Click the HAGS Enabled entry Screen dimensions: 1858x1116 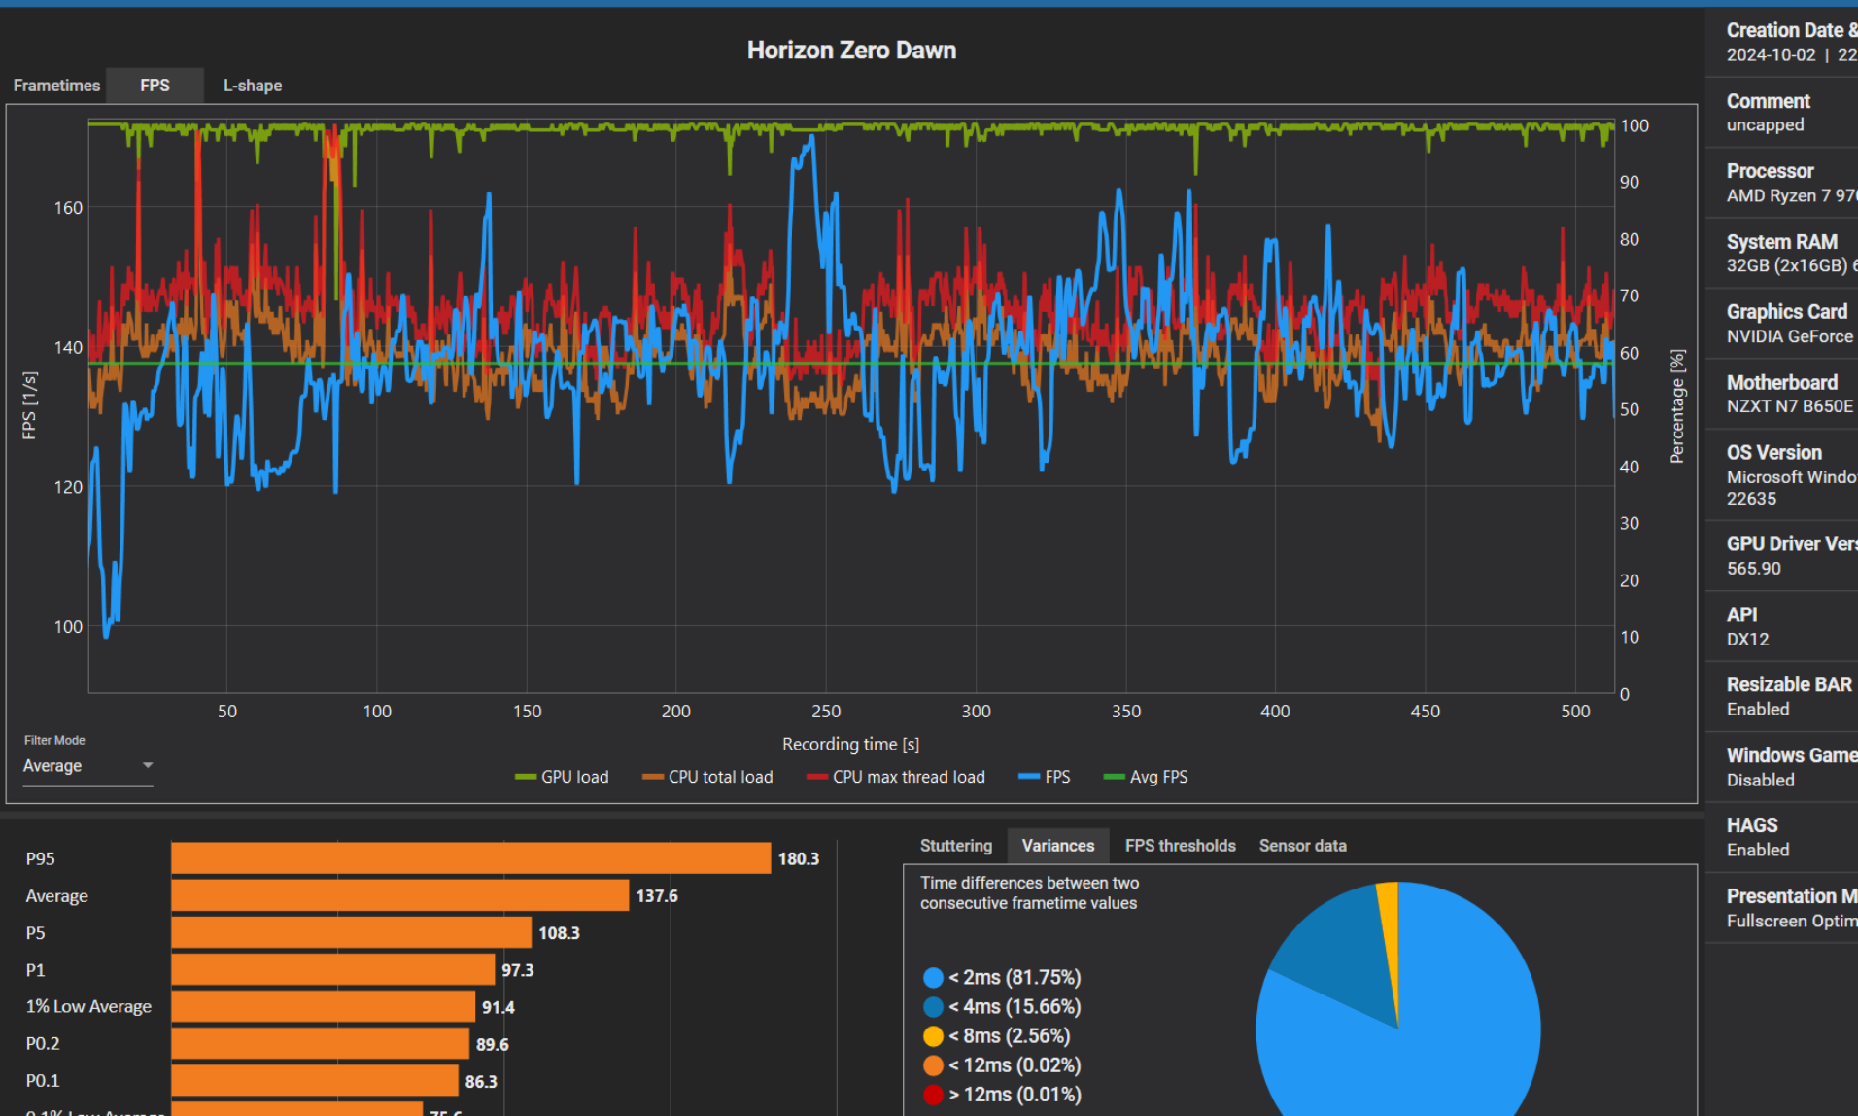point(1781,837)
